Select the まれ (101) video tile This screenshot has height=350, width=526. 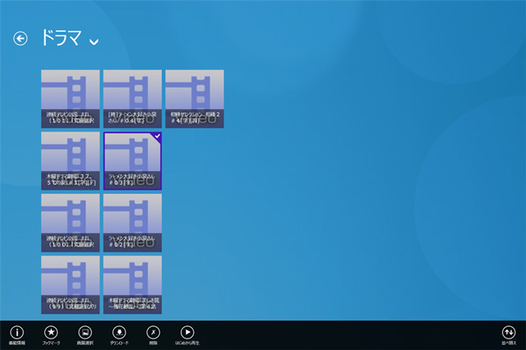[x=71, y=99]
